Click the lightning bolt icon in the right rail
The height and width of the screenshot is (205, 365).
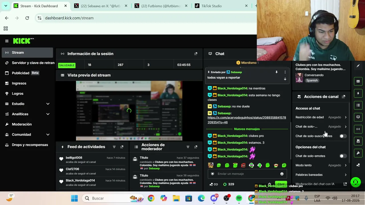point(358,93)
